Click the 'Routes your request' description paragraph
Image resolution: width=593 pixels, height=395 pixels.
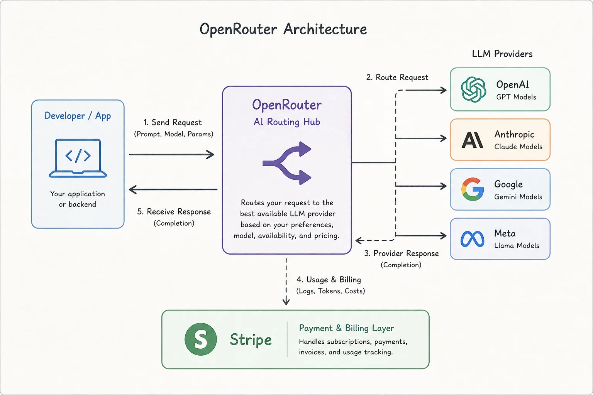(x=287, y=219)
